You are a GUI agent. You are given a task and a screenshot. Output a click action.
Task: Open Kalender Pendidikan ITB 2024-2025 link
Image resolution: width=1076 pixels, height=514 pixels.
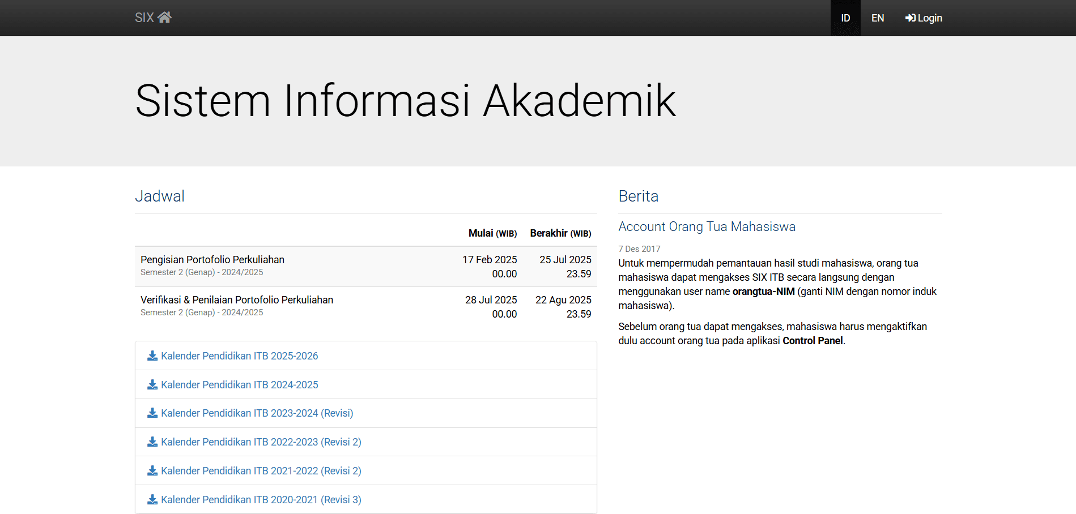(x=239, y=385)
